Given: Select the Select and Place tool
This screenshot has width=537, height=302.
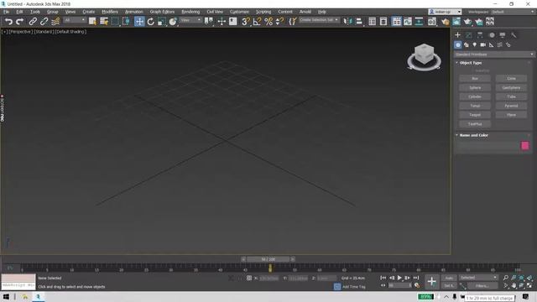Looking at the screenshot, I should pos(173,22).
